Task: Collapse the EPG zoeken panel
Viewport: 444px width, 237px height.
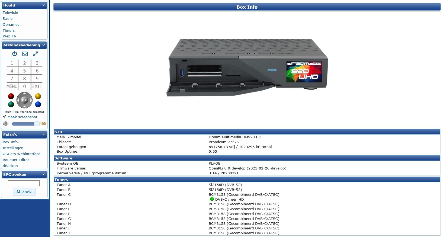Action: 44,174
